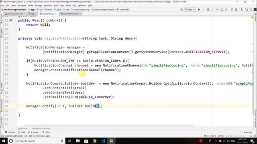Open Chrome from the taskbar
This screenshot has width=257, height=144.
point(95,141)
